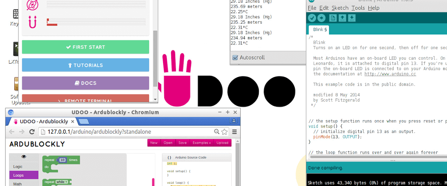
Task: Open the File menu in Arduino
Action: click(312, 8)
